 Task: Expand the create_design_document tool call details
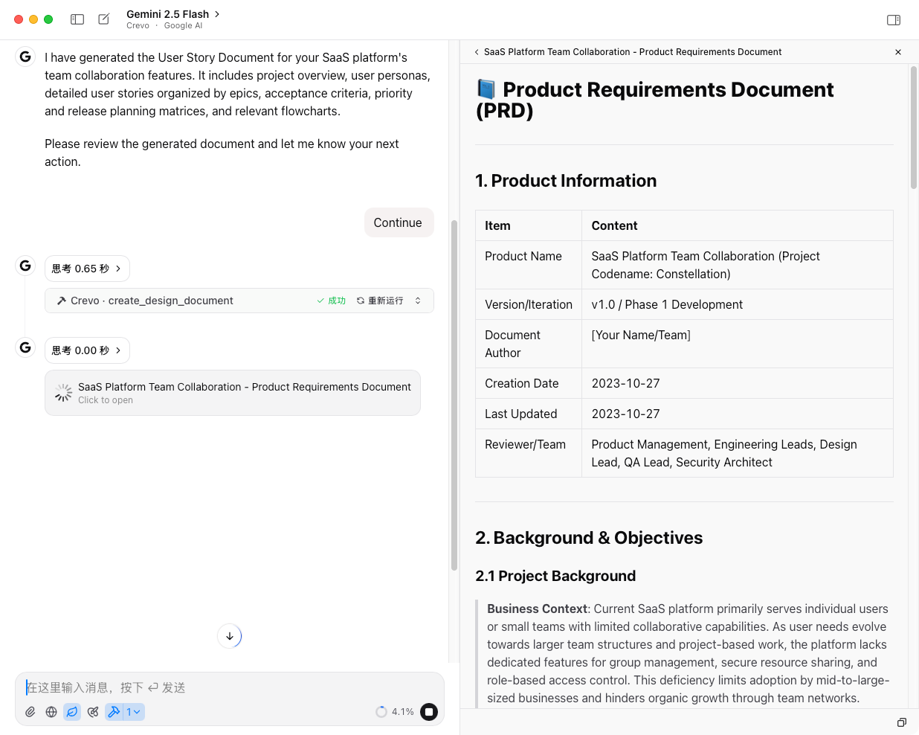tap(418, 301)
